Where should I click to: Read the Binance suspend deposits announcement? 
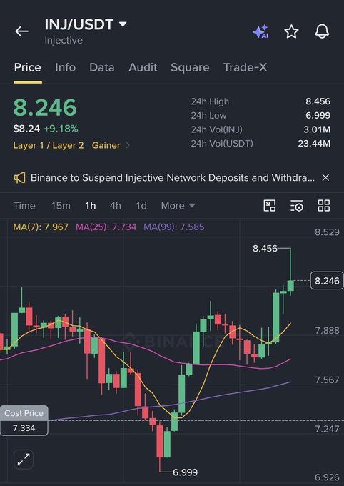pos(173,177)
